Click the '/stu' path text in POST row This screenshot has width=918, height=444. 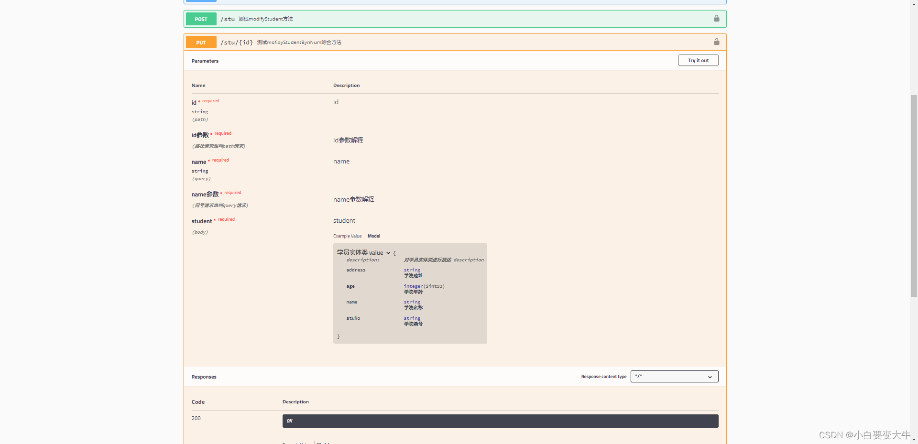pos(228,19)
